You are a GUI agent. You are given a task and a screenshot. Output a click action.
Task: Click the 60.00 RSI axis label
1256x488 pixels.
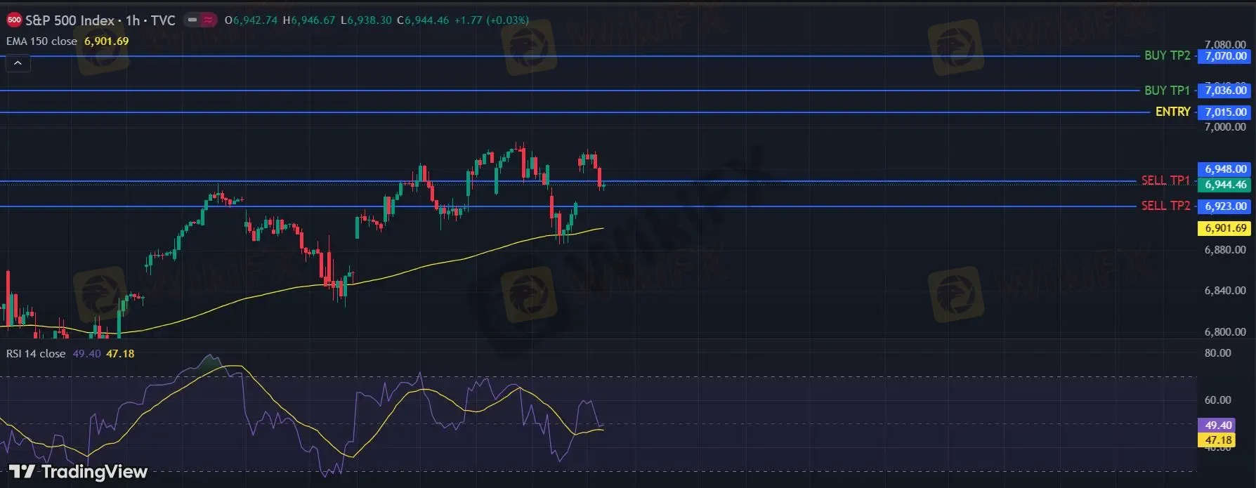coord(1218,400)
